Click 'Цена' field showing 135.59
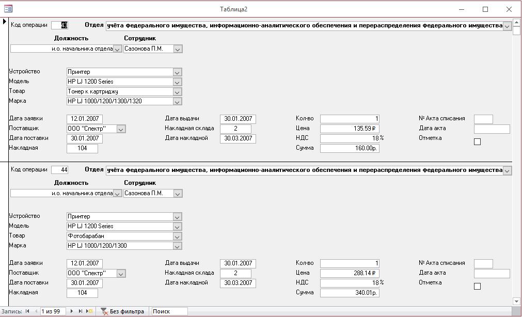 point(350,129)
